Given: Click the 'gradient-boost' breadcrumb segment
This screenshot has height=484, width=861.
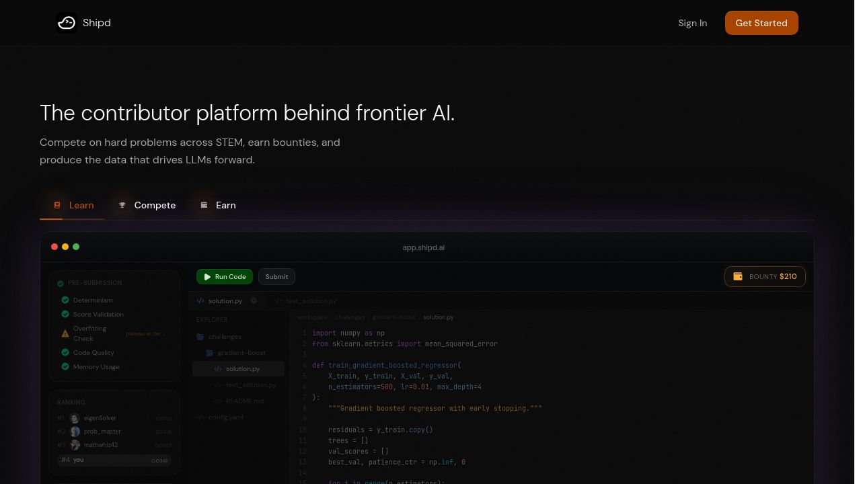Looking at the screenshot, I should click(x=394, y=317).
